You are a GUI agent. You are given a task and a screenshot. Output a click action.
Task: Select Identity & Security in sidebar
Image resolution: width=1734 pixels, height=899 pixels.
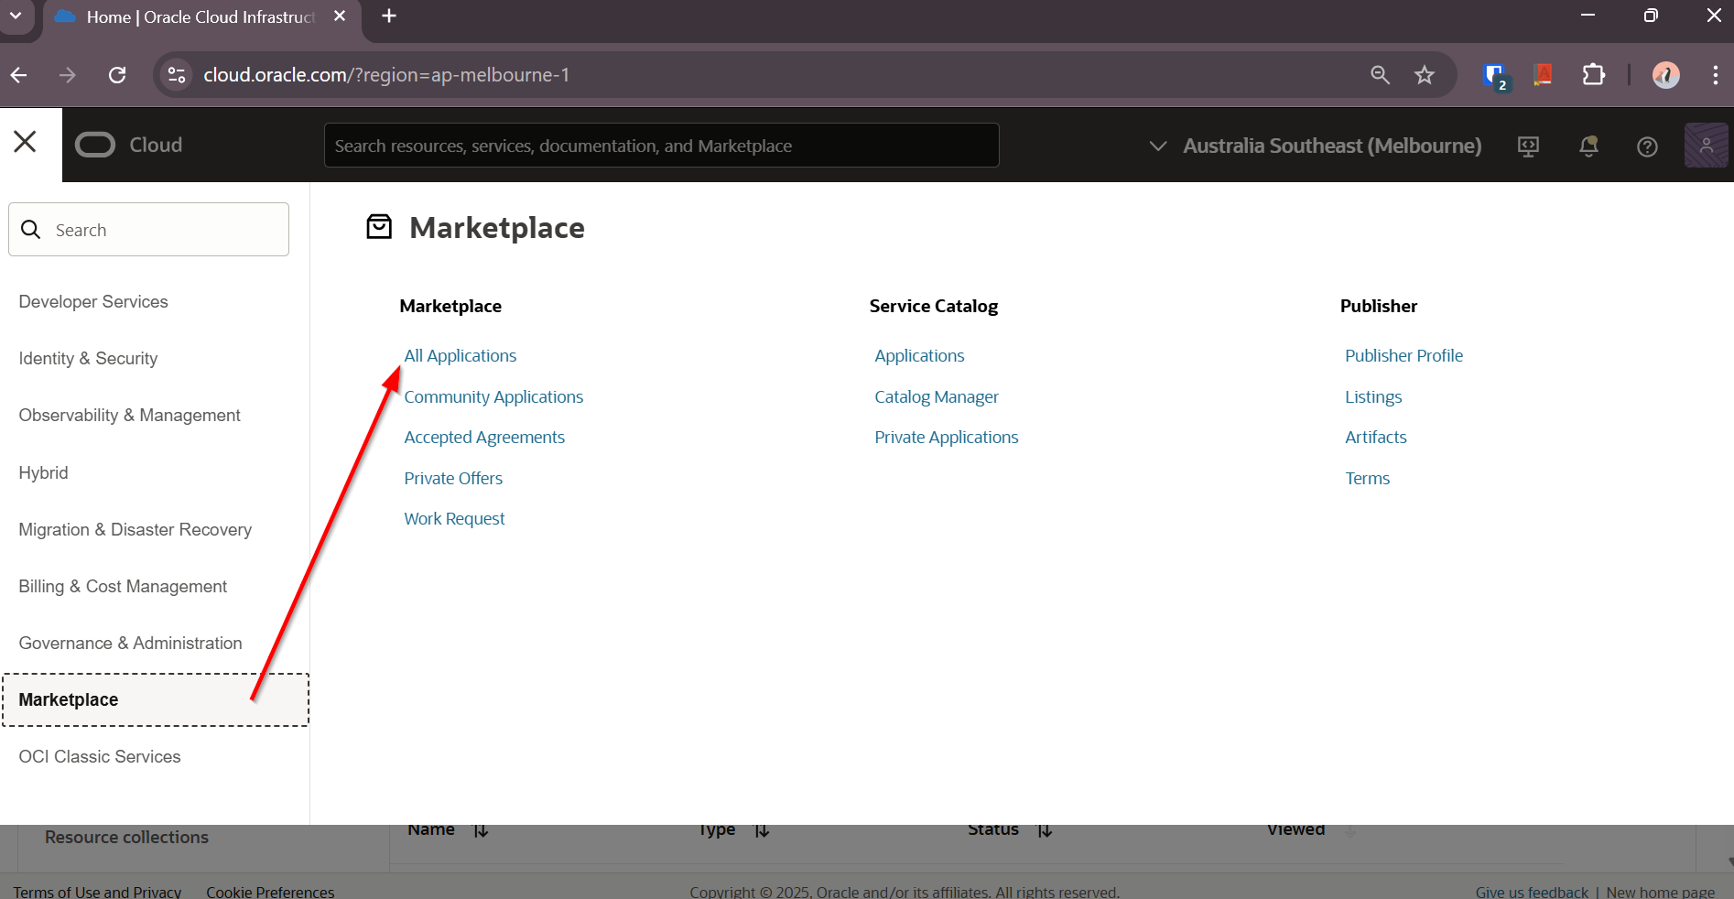[88, 359]
